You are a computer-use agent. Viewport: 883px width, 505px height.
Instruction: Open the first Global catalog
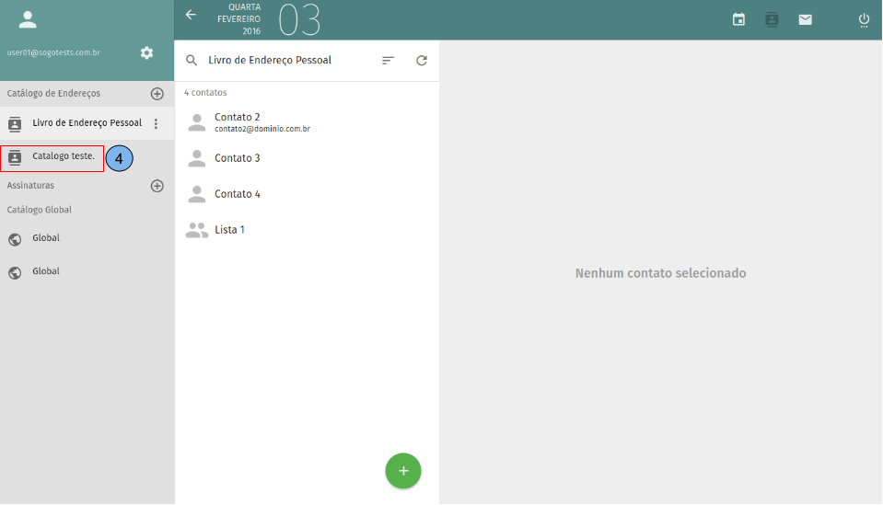pyautogui.click(x=46, y=238)
